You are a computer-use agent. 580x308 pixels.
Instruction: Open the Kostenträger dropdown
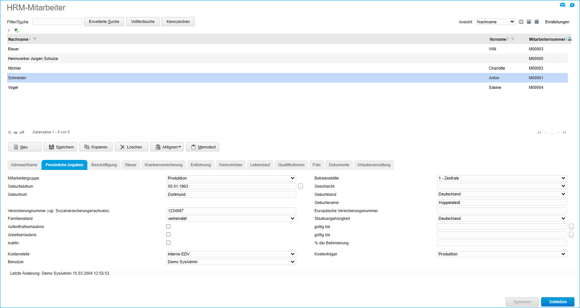coord(502,254)
